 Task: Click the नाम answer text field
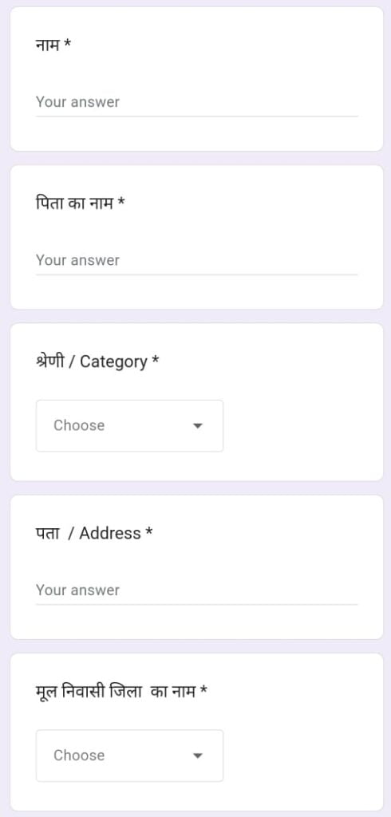196,102
